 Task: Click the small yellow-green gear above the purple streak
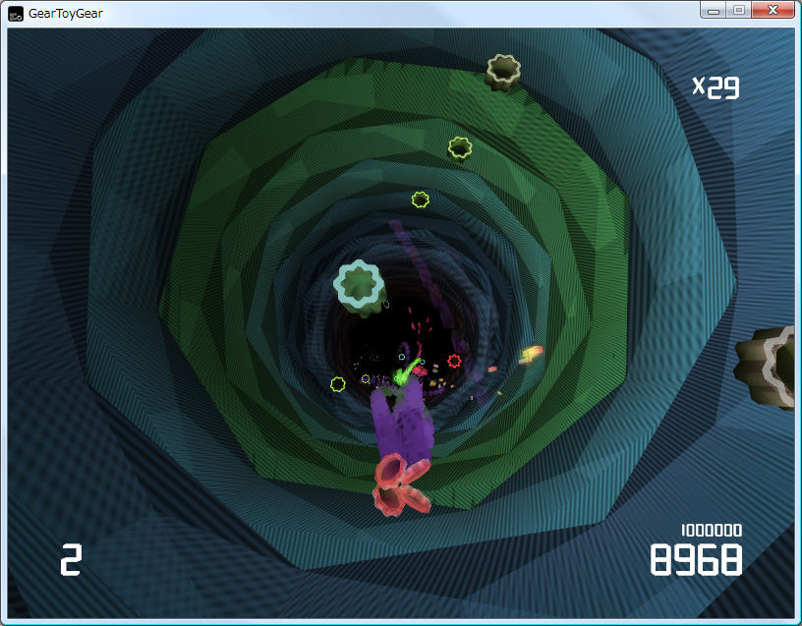pyautogui.click(x=420, y=199)
